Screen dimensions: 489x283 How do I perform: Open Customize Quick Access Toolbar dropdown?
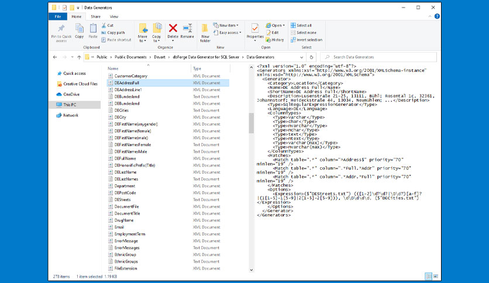point(78,8)
